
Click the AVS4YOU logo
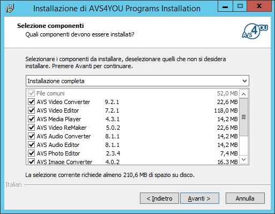tap(255, 31)
